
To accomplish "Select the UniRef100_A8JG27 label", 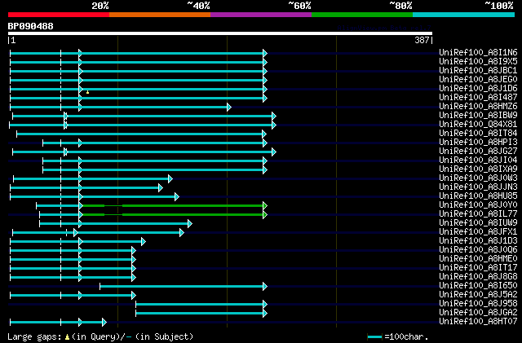I will pos(478,152).
